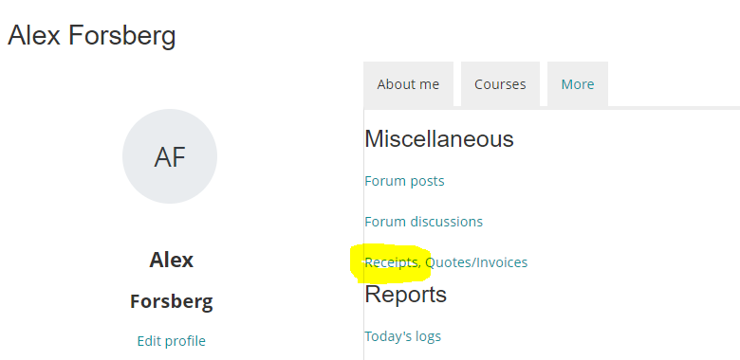The image size is (740, 360).
Task: Open the Forum posts link
Action: (404, 181)
